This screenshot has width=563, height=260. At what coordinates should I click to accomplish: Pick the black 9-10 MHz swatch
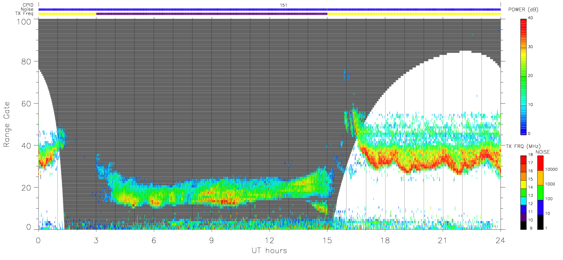tap(524, 224)
